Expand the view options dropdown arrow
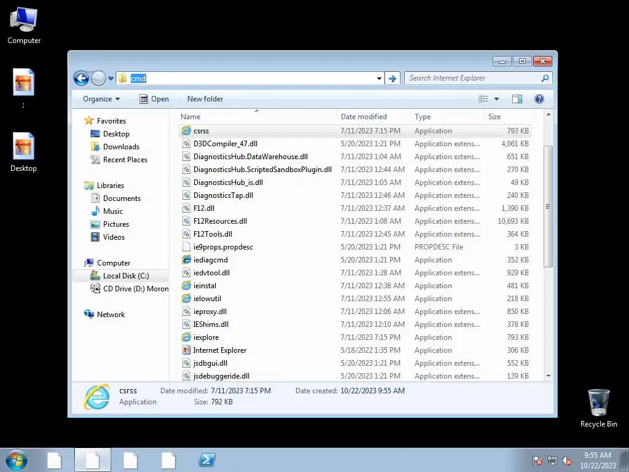Screen dimensions: 629x472 click(x=496, y=99)
